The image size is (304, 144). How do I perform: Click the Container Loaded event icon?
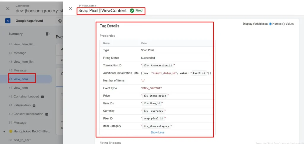click(42, 97)
